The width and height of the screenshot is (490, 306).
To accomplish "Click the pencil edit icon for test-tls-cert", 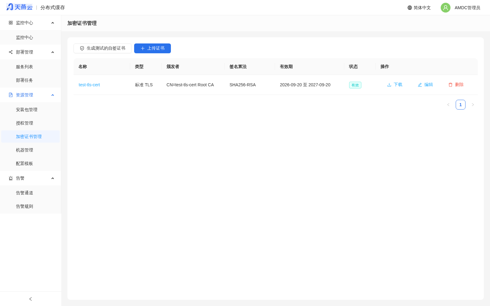I will click(x=420, y=85).
